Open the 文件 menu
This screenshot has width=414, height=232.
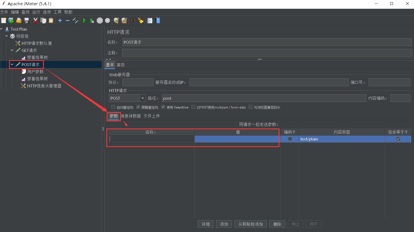(4, 12)
